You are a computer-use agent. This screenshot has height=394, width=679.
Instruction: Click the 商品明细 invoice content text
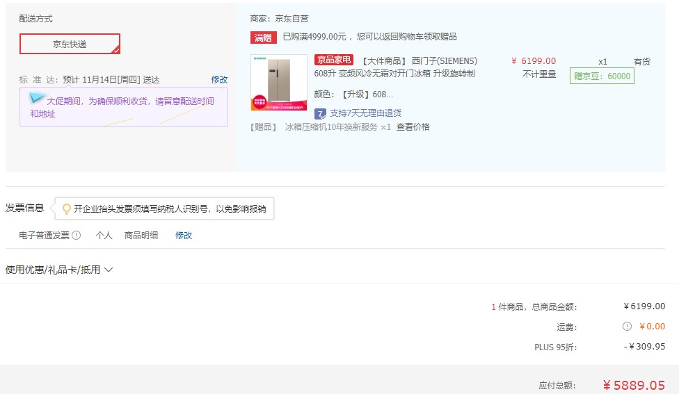click(141, 236)
